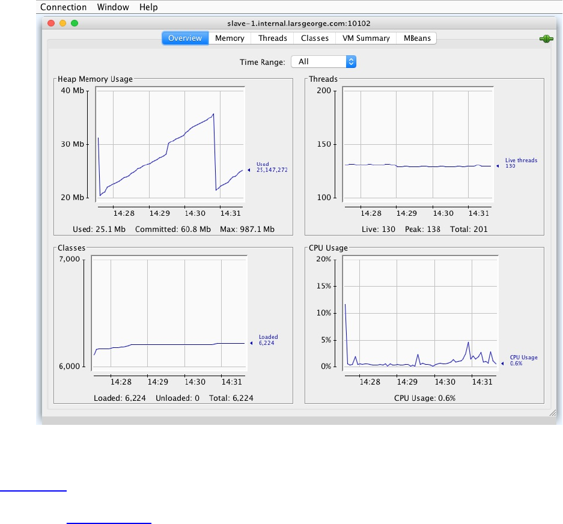Viewport: 563px width, 524px height.
Task: Open the Help menu
Action: 148,7
